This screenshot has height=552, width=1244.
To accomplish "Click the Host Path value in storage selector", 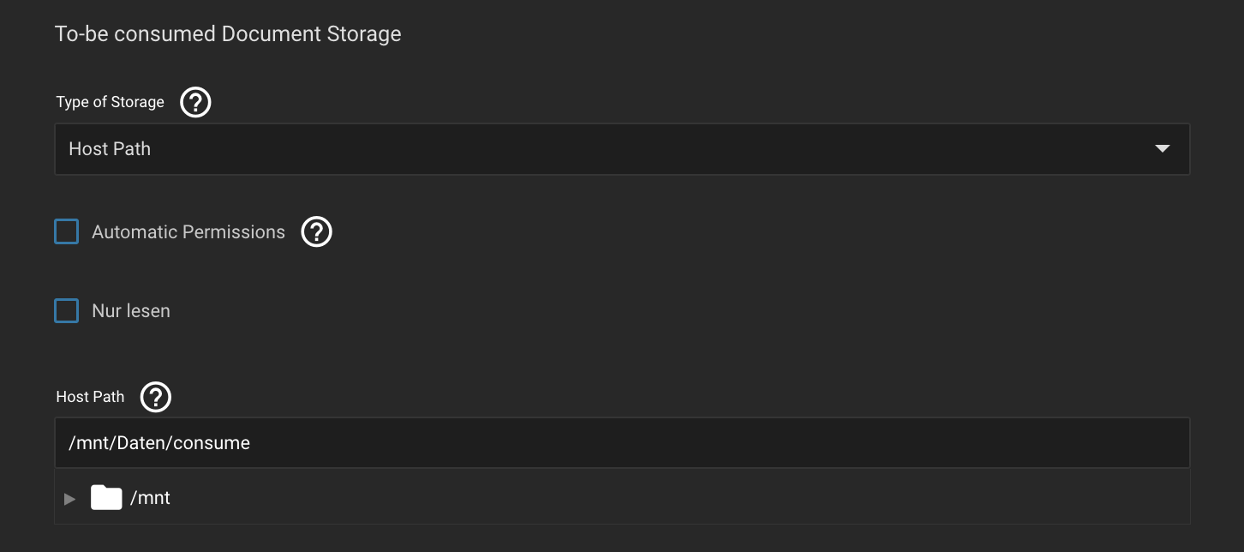I will point(110,149).
